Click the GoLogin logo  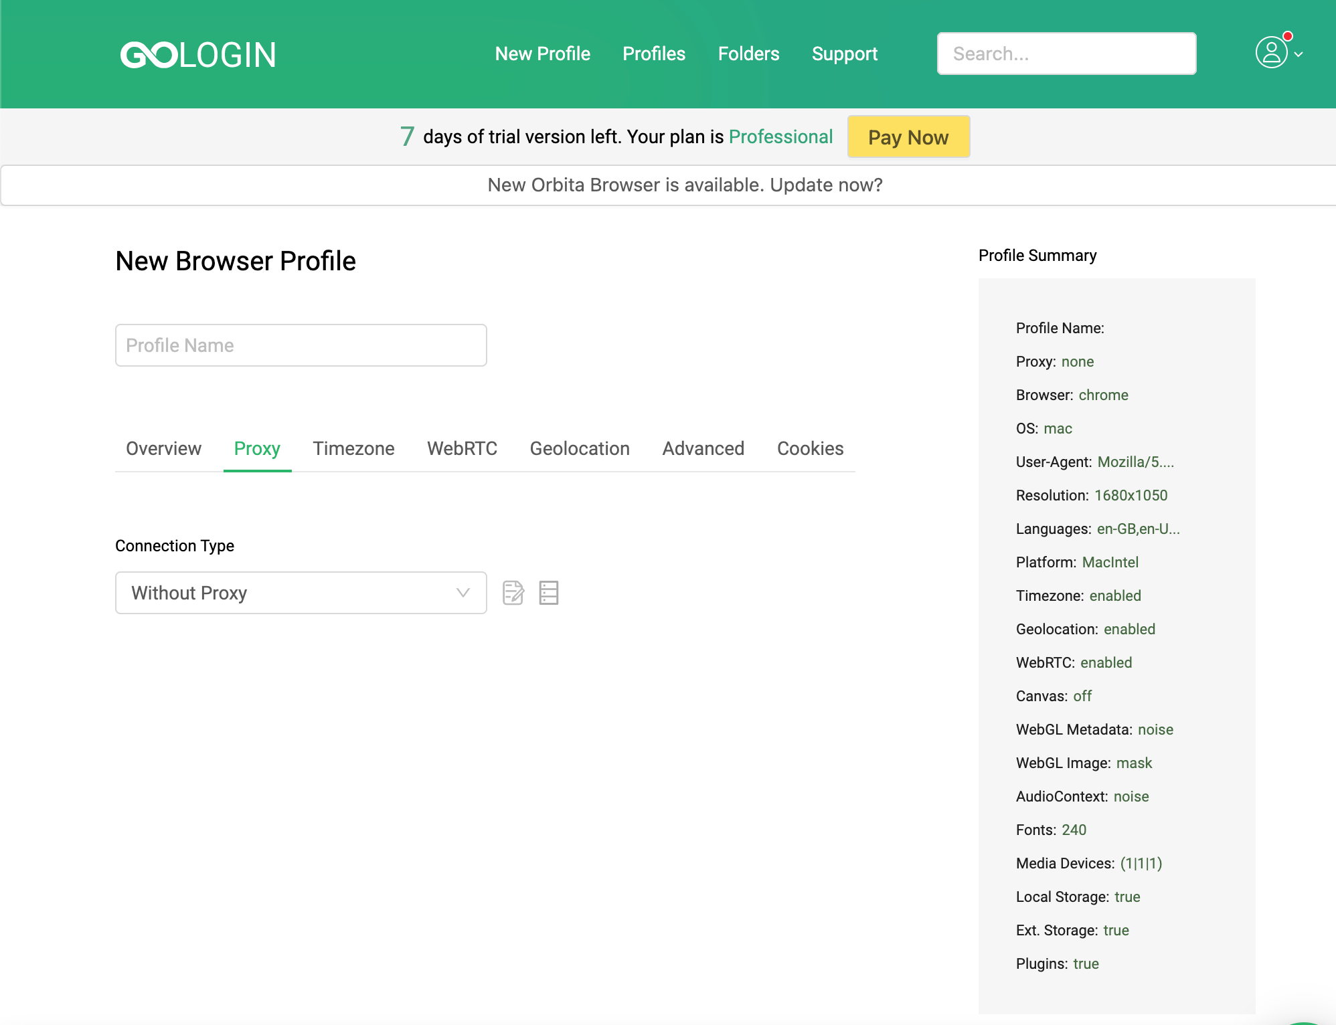pos(198,55)
